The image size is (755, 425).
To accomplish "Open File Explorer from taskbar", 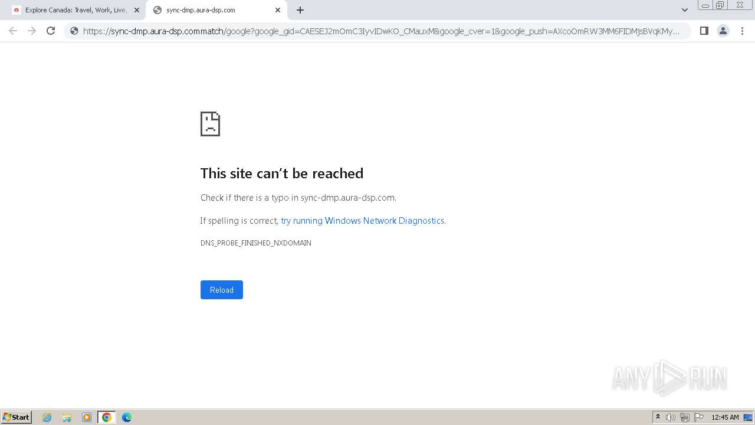I will [67, 417].
